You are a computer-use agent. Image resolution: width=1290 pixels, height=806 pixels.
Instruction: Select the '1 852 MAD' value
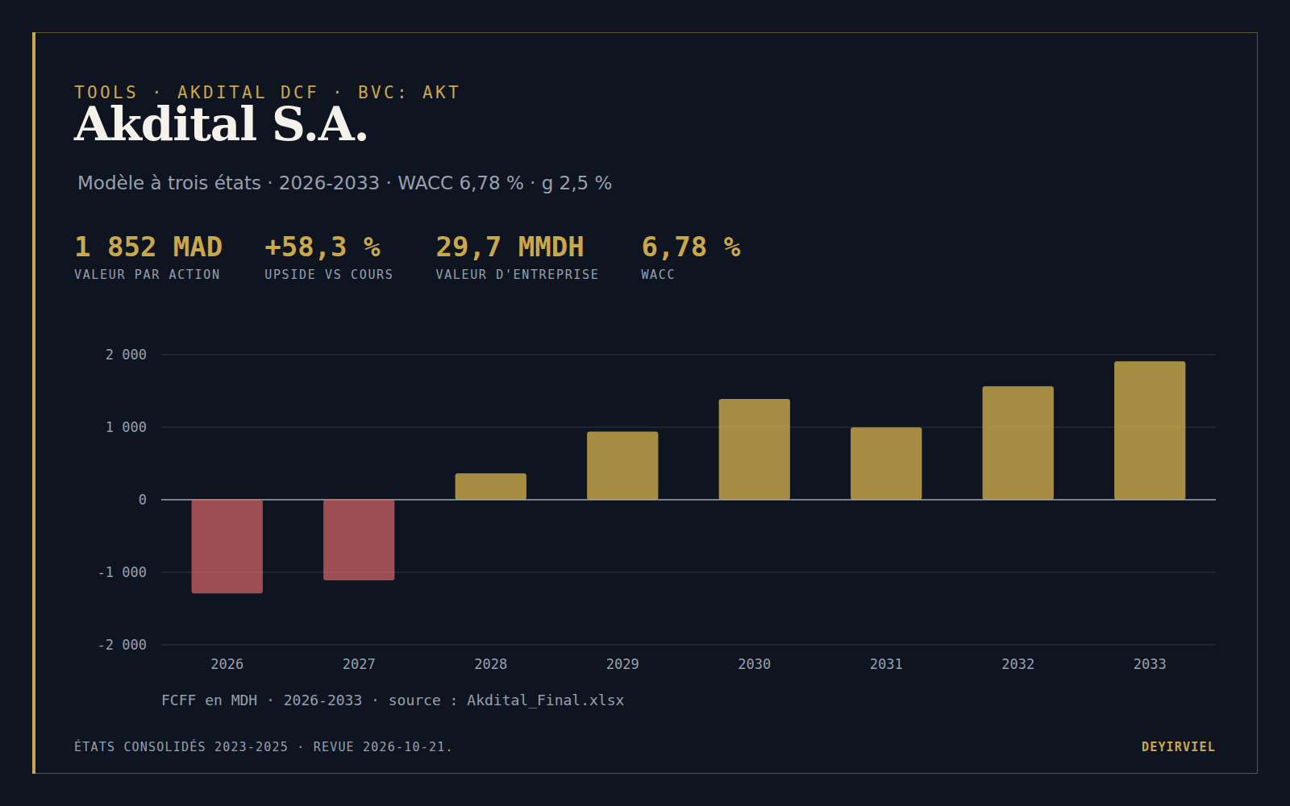[x=148, y=247]
